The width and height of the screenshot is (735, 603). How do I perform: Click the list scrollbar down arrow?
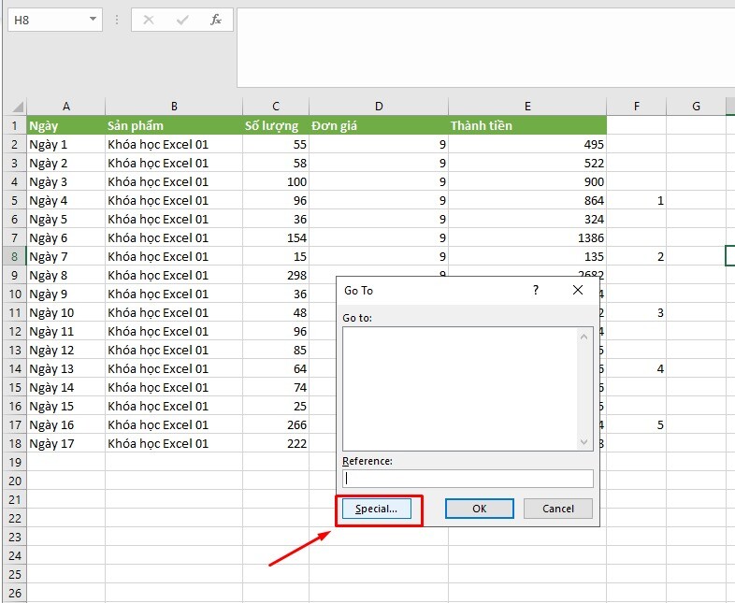coord(584,441)
